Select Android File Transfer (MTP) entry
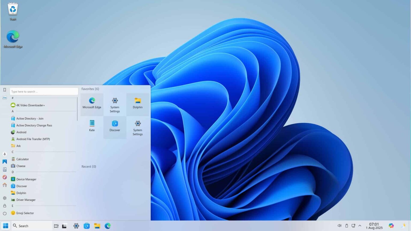 (x=33, y=139)
